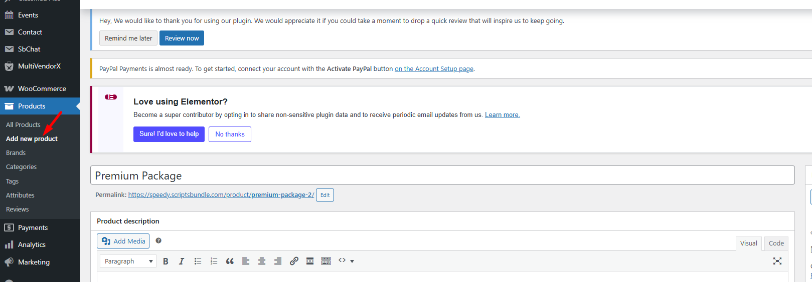Open the Elementor Learn more link
This screenshot has width=812, height=282.
coord(502,114)
